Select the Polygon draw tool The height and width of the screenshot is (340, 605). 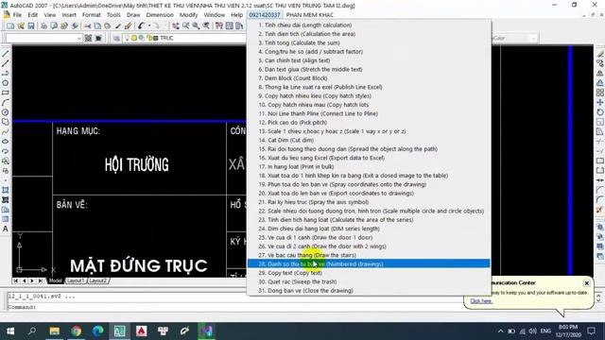point(6,83)
